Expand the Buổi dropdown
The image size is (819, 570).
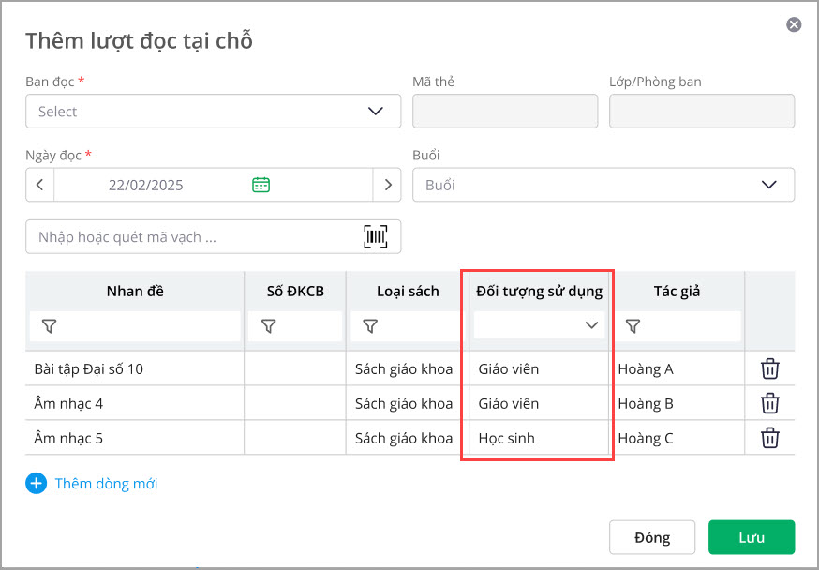[603, 185]
